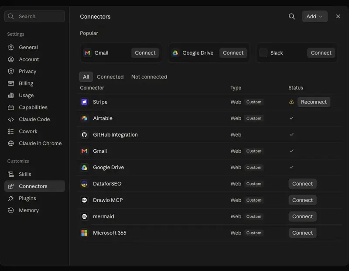The image size is (349, 271).
Task: Click the DataforSEO connector logo
Action: 84,184
